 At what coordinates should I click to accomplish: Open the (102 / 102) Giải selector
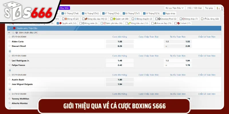(194, 8)
